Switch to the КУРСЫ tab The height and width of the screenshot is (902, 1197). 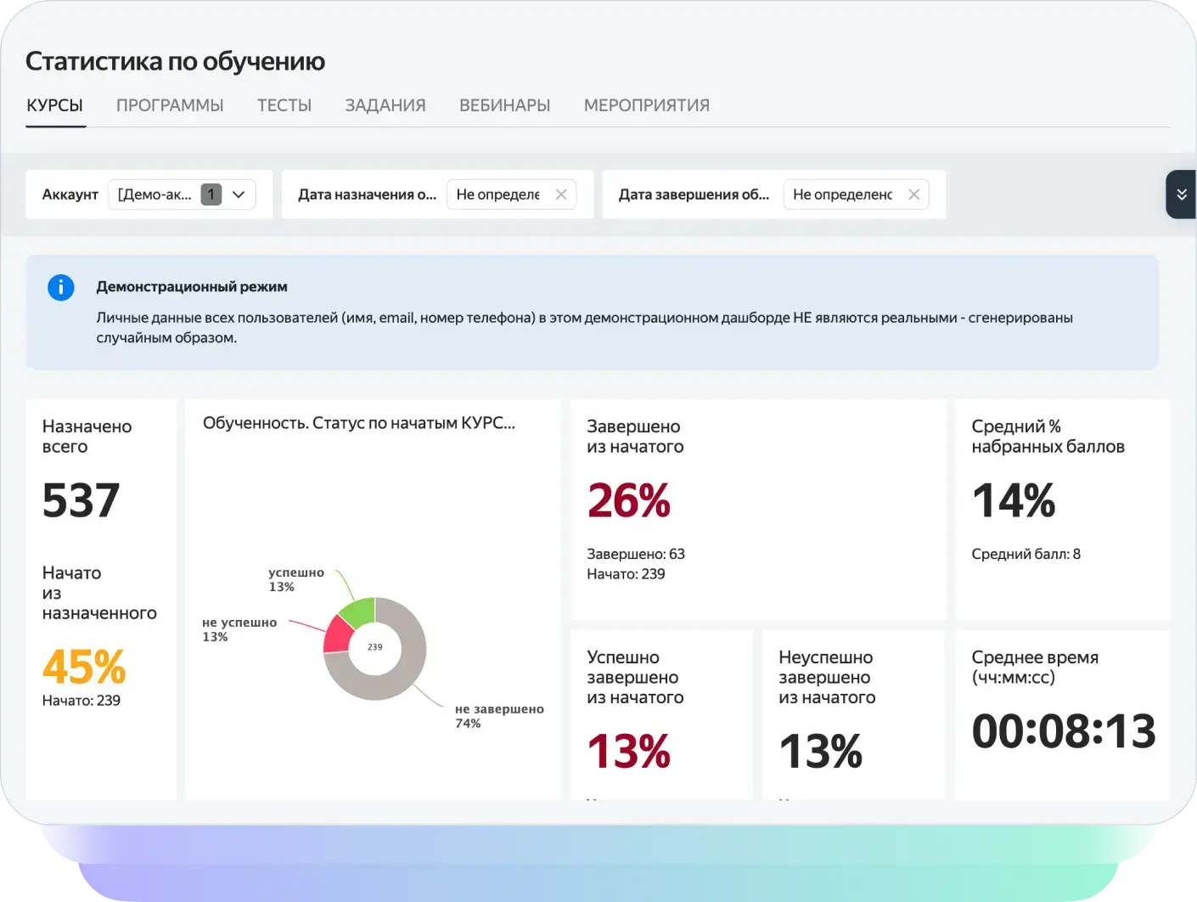(54, 105)
